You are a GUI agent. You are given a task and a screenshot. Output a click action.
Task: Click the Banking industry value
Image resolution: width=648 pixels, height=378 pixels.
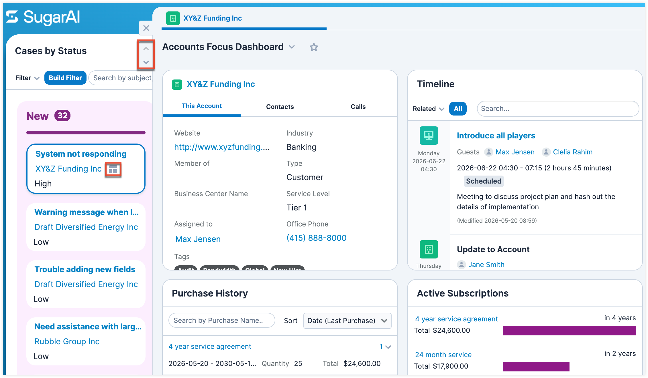[301, 147]
